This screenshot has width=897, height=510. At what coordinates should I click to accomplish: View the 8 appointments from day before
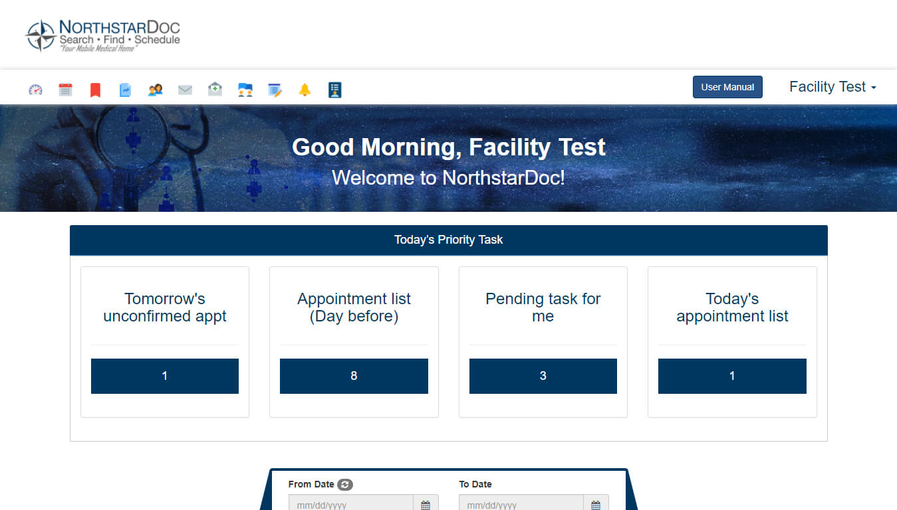pyautogui.click(x=353, y=376)
